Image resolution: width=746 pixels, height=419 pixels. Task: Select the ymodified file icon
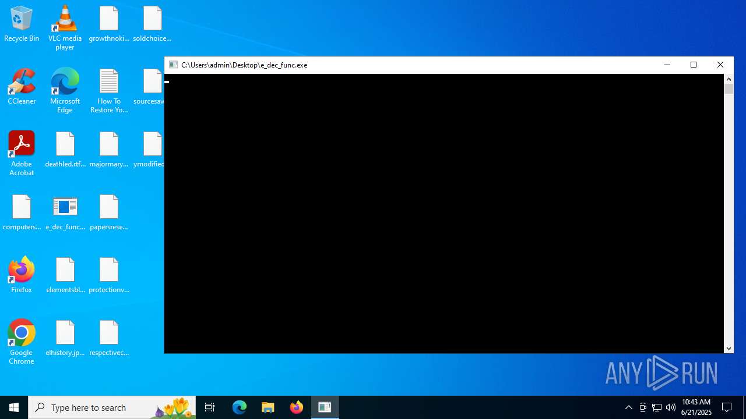click(150, 150)
